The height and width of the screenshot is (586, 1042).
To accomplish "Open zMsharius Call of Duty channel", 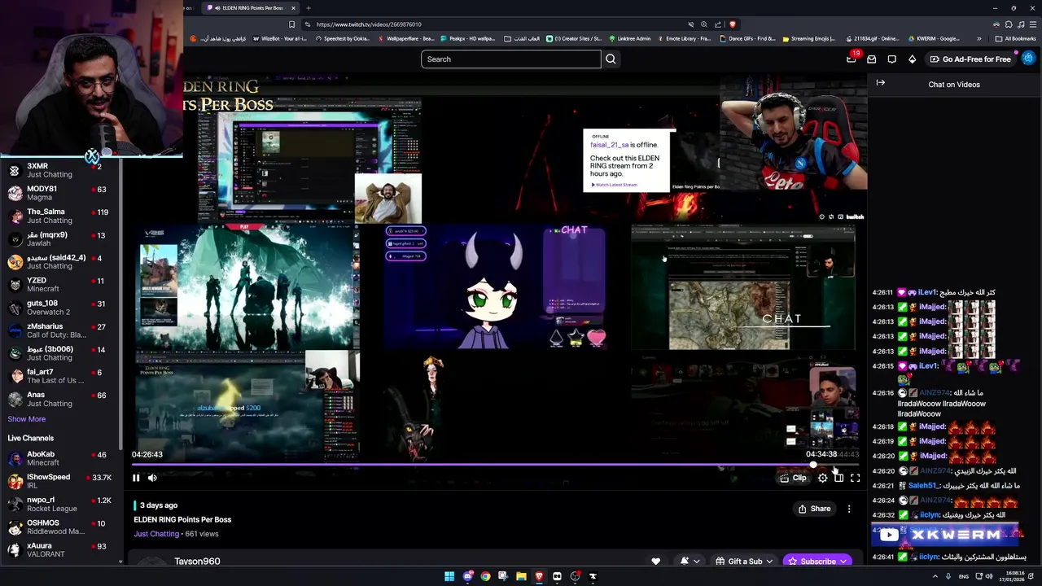I will (x=60, y=330).
